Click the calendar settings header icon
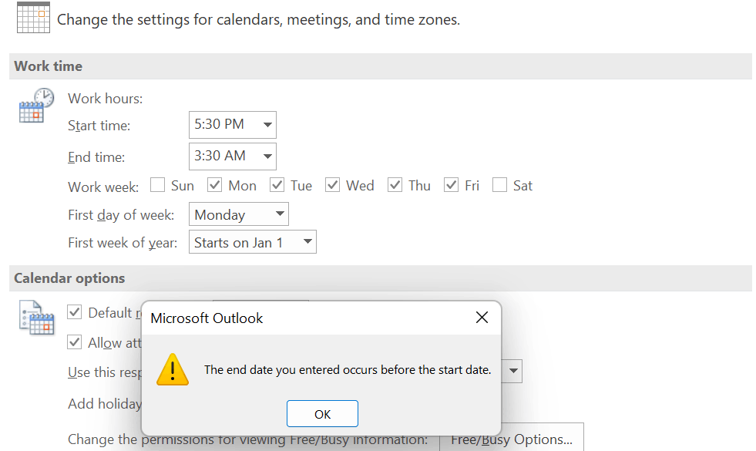The height and width of the screenshot is (451, 756). (32, 17)
